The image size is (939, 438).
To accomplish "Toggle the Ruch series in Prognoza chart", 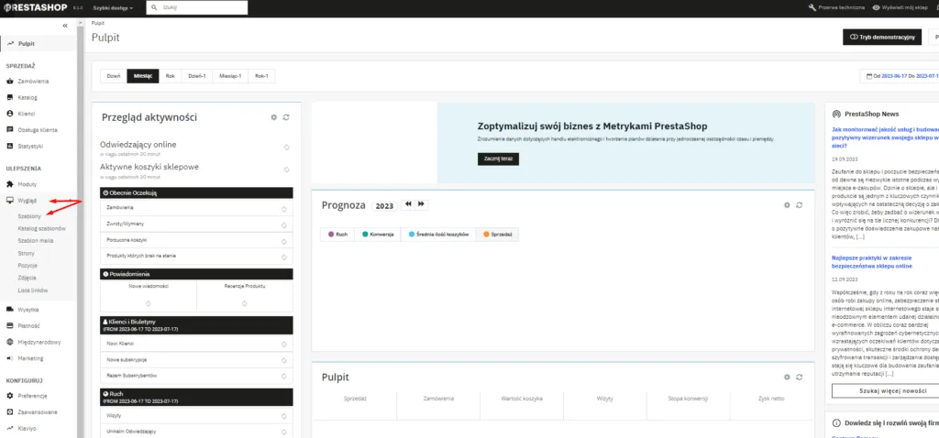I will point(337,235).
